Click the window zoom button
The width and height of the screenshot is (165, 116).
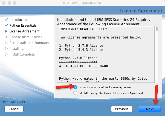(15, 3)
